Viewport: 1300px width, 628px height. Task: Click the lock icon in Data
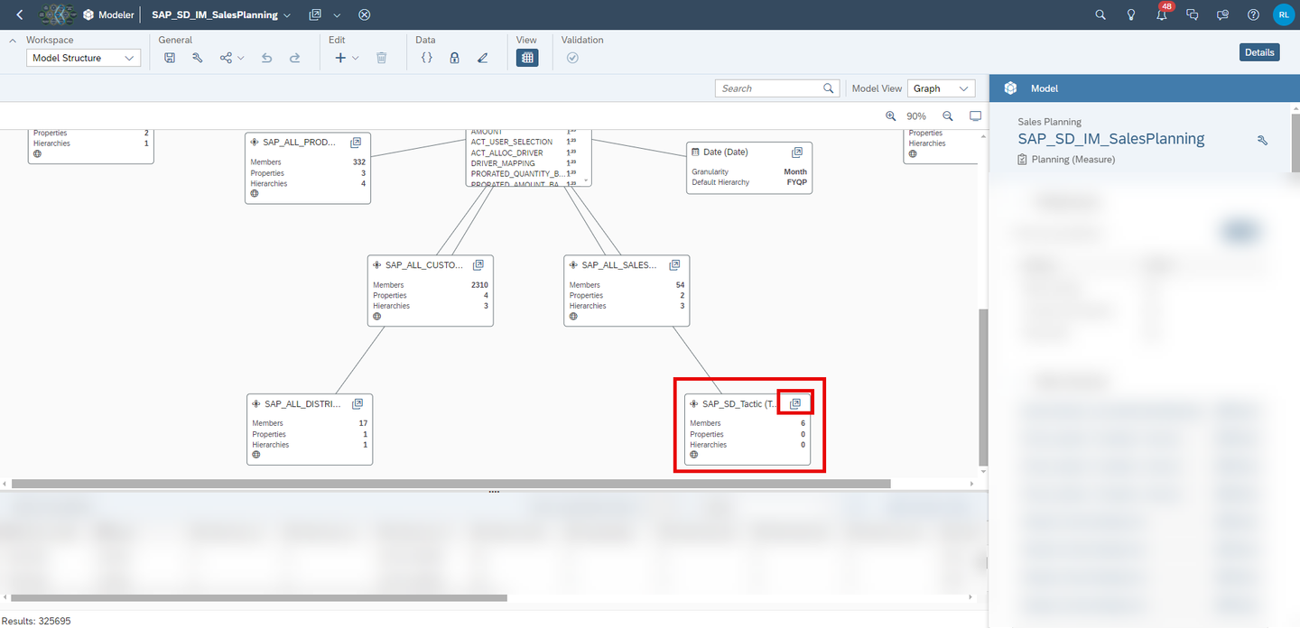pyautogui.click(x=454, y=58)
